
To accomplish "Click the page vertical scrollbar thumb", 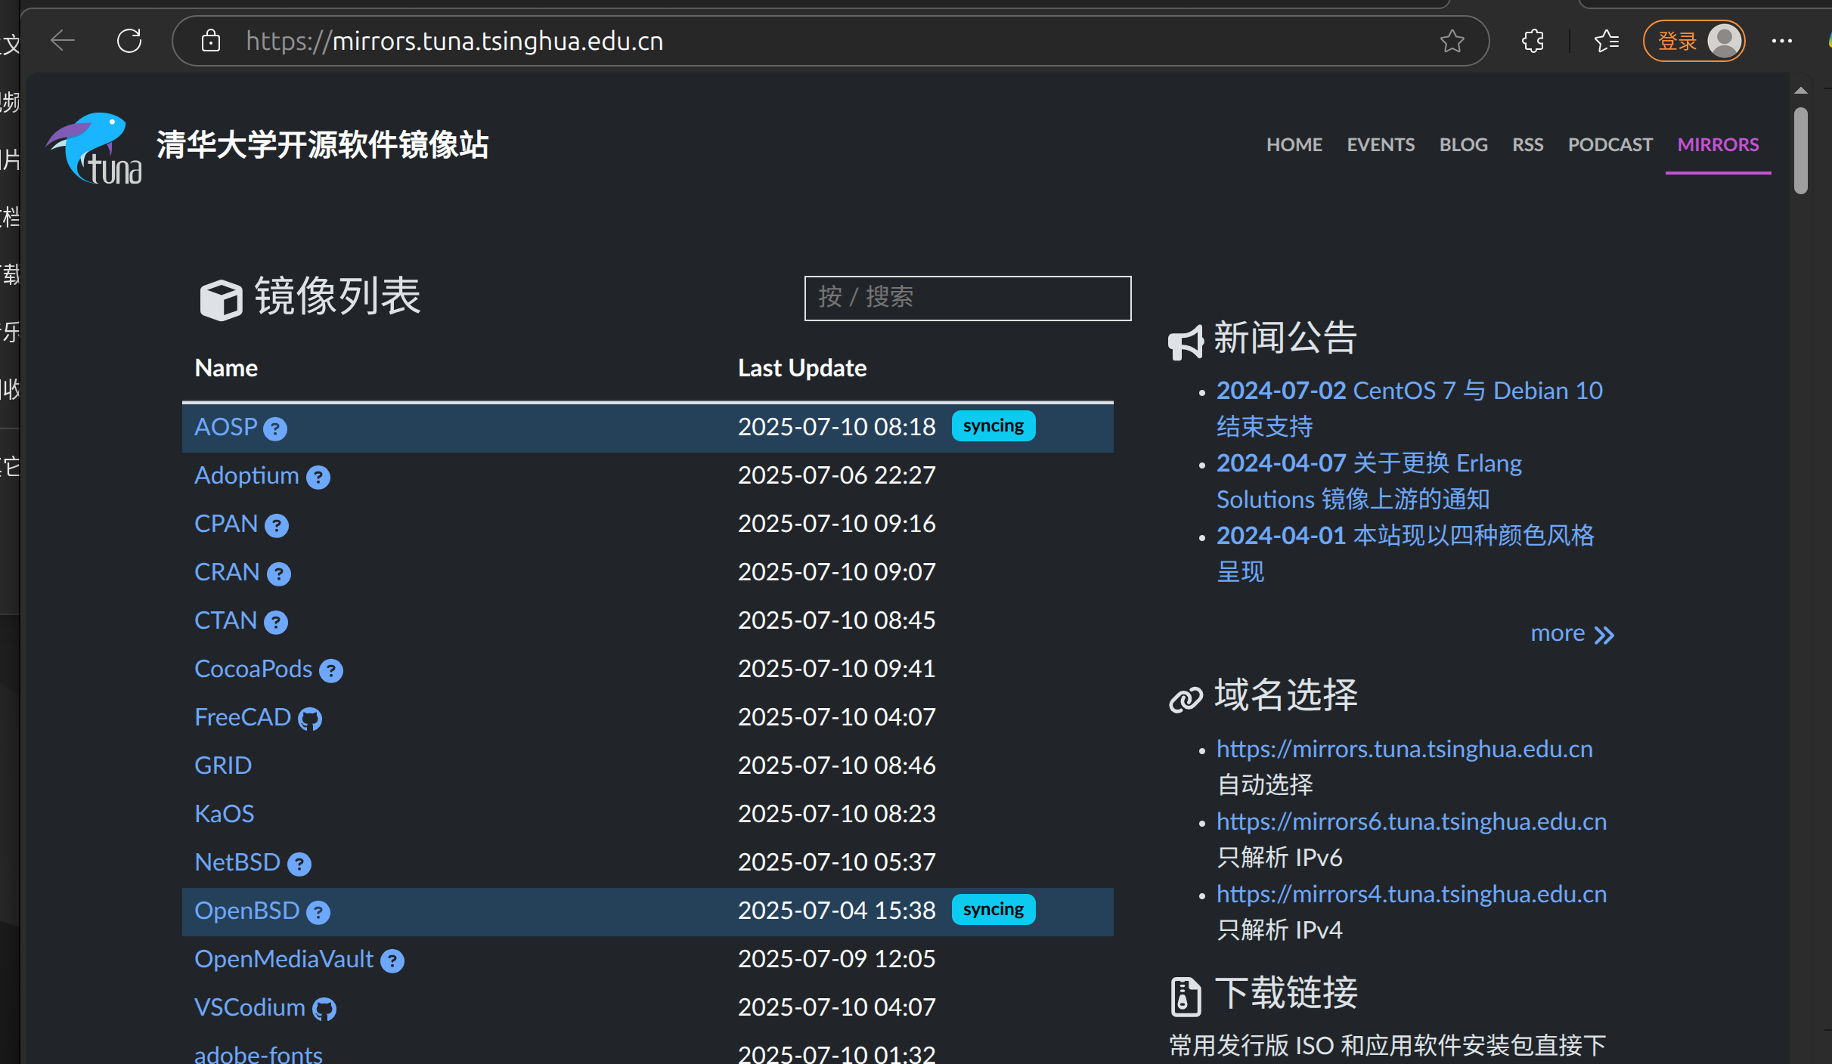I will [x=1801, y=150].
